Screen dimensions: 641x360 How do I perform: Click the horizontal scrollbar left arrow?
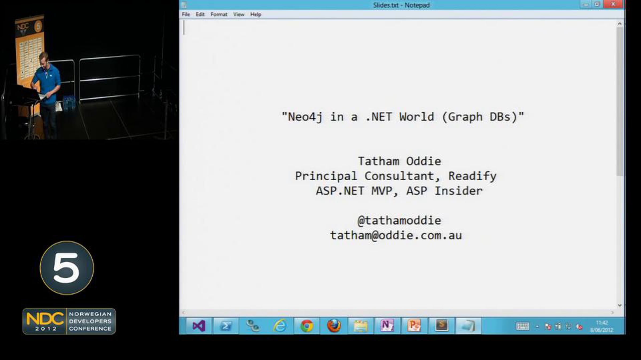point(183,312)
